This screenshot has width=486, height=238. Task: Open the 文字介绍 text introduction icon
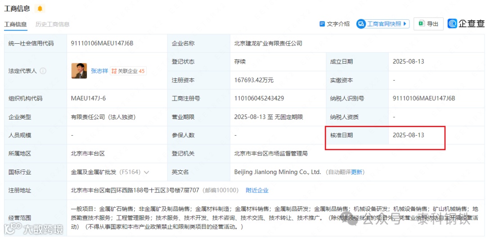click(322, 24)
